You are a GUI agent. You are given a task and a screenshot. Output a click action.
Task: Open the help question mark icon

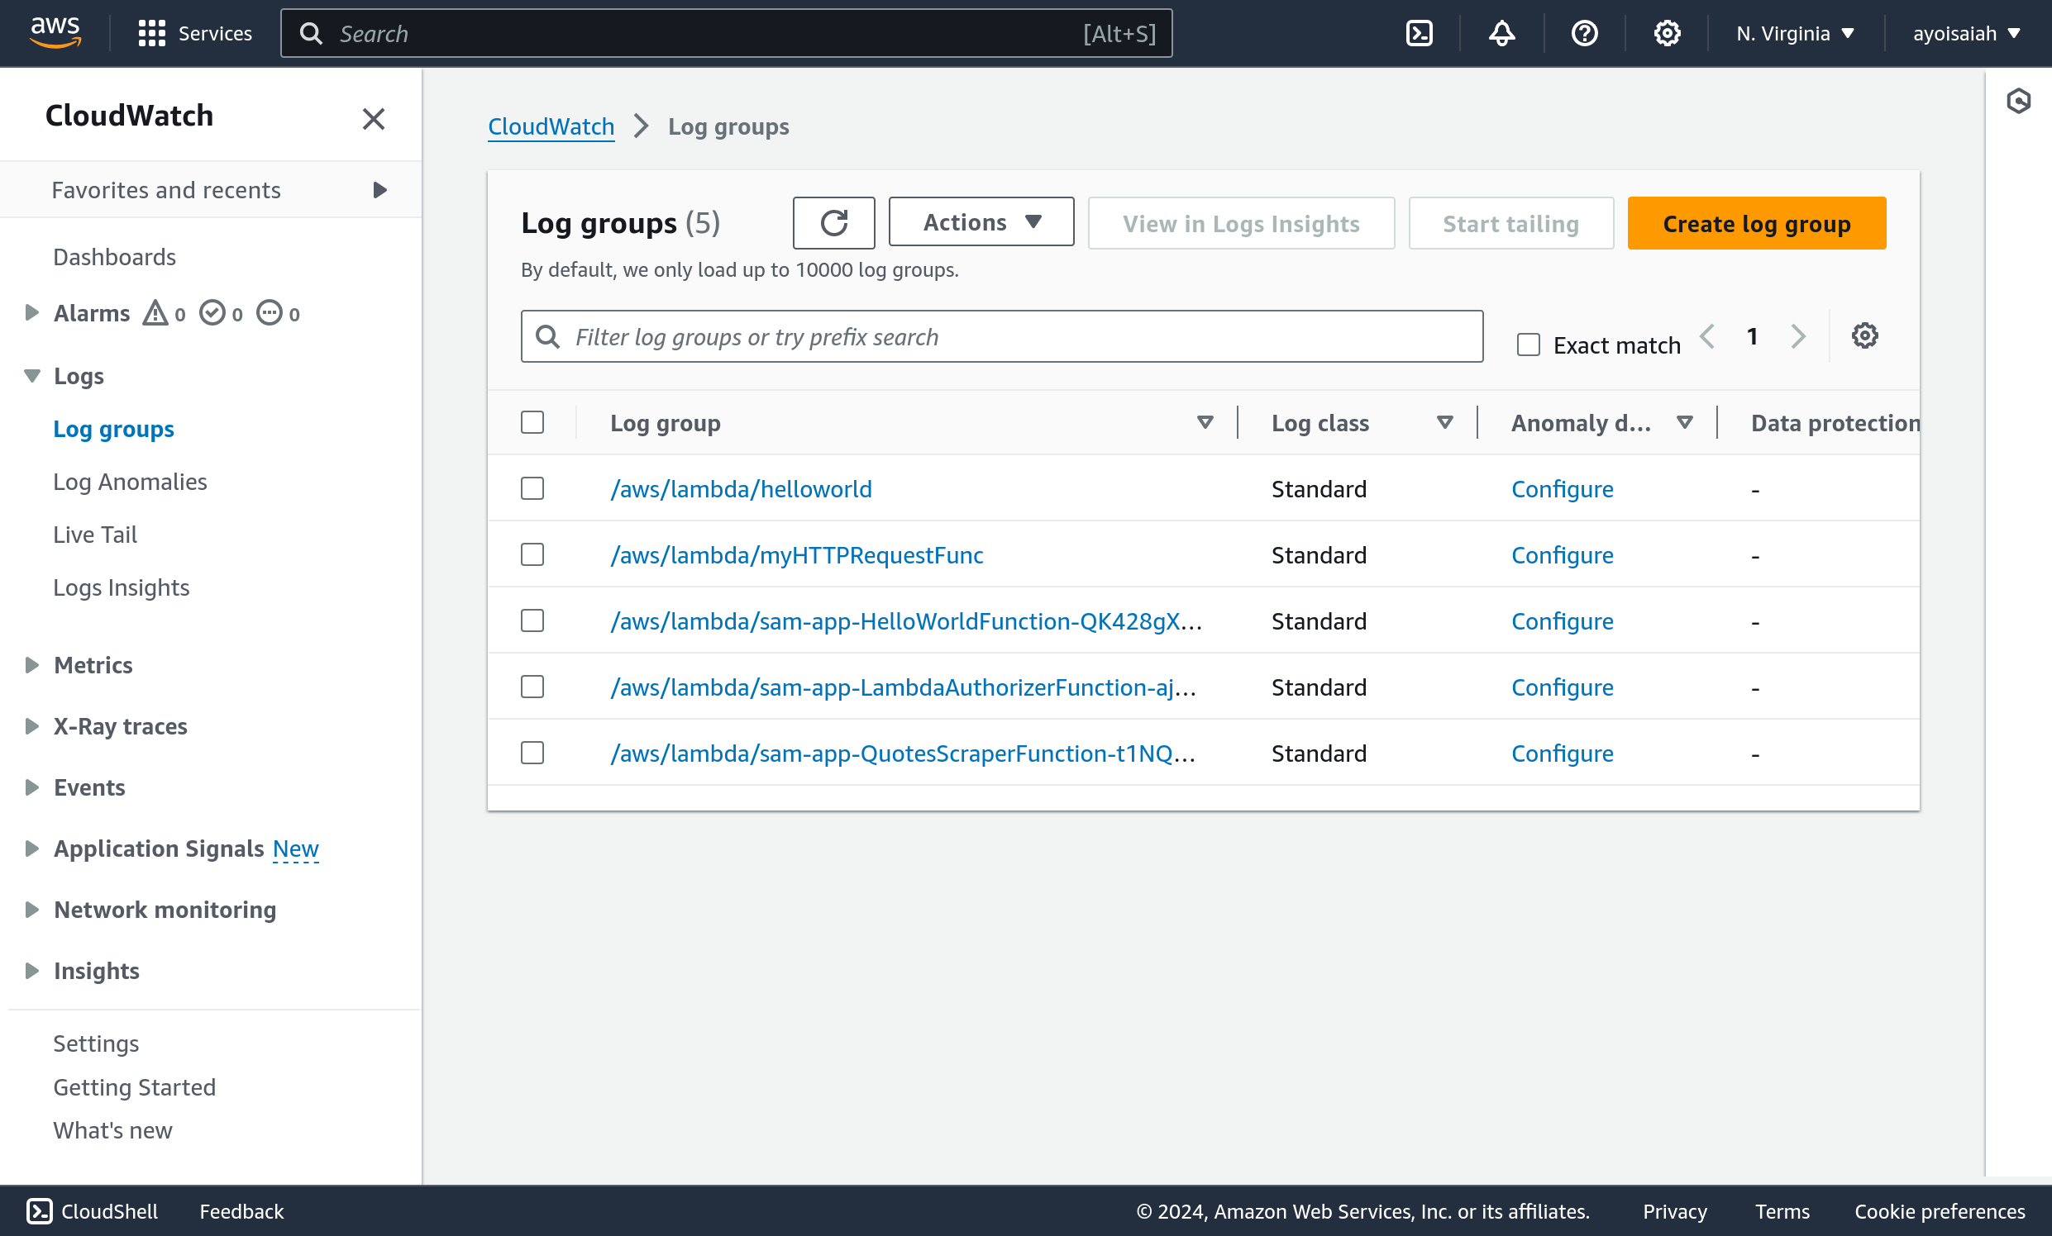(x=1584, y=33)
